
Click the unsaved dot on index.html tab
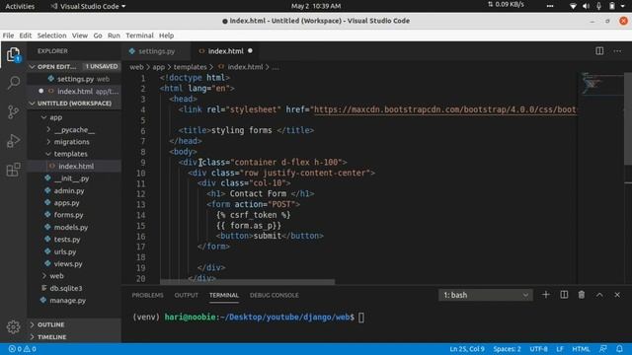click(250, 50)
